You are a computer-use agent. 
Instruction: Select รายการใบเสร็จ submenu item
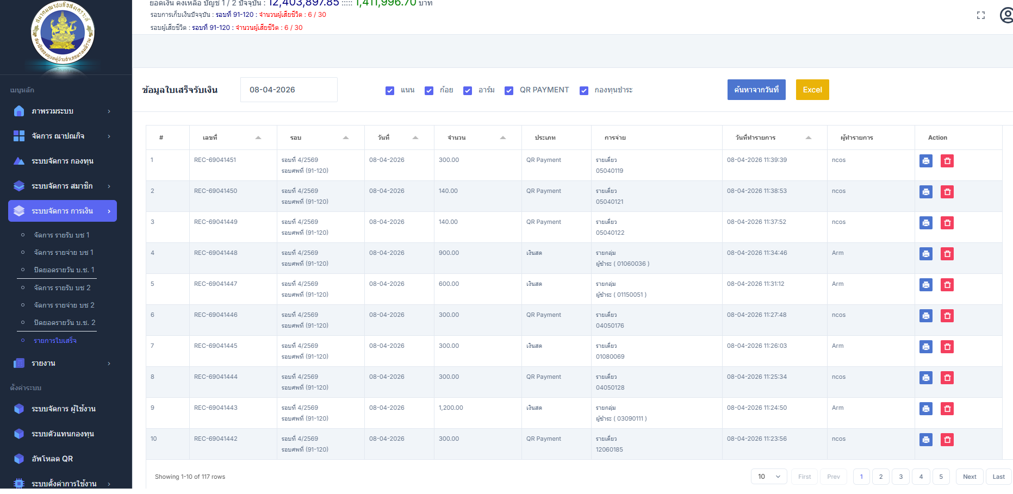click(x=55, y=340)
